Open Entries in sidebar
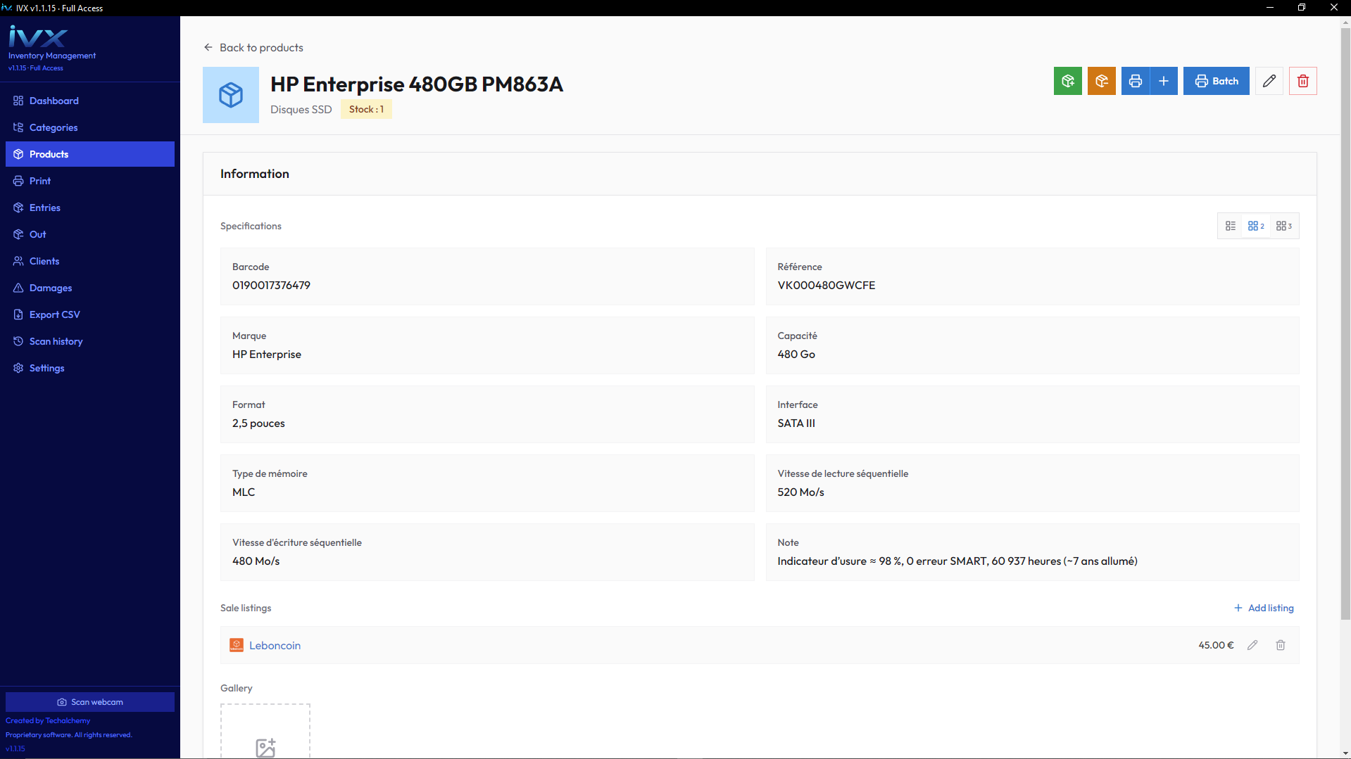Image resolution: width=1351 pixels, height=759 pixels. [x=90, y=208]
